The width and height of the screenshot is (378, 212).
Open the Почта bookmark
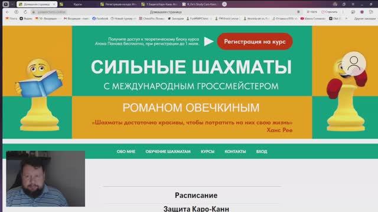pos(11,18)
